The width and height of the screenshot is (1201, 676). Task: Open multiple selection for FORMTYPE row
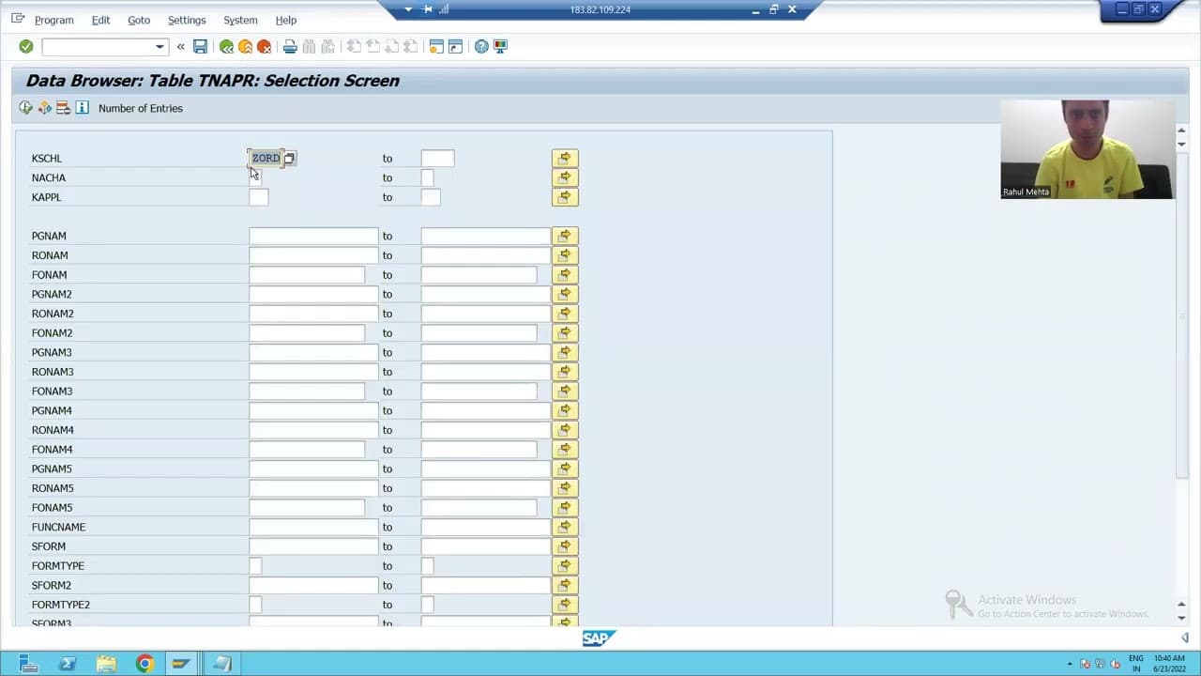tap(565, 566)
